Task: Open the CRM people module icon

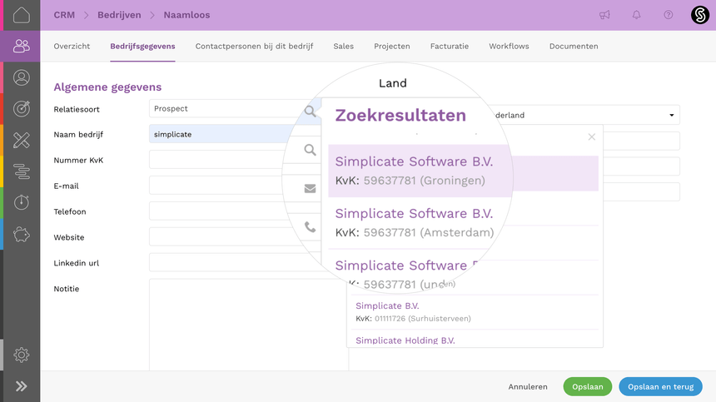Action: (21, 46)
